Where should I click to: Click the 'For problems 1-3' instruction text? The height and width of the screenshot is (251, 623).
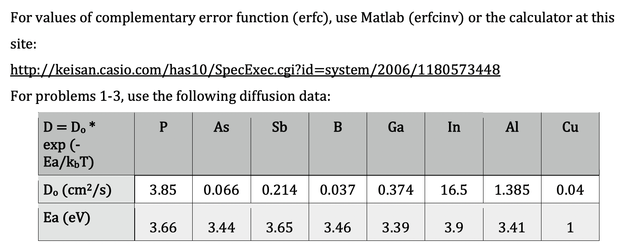coord(170,96)
